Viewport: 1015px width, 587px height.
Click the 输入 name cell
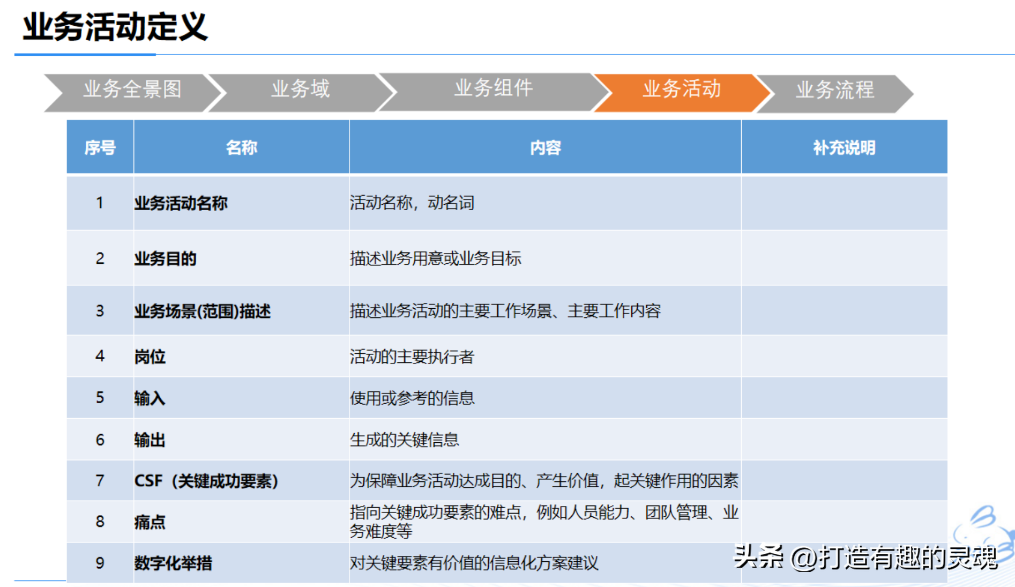pyautogui.click(x=242, y=398)
